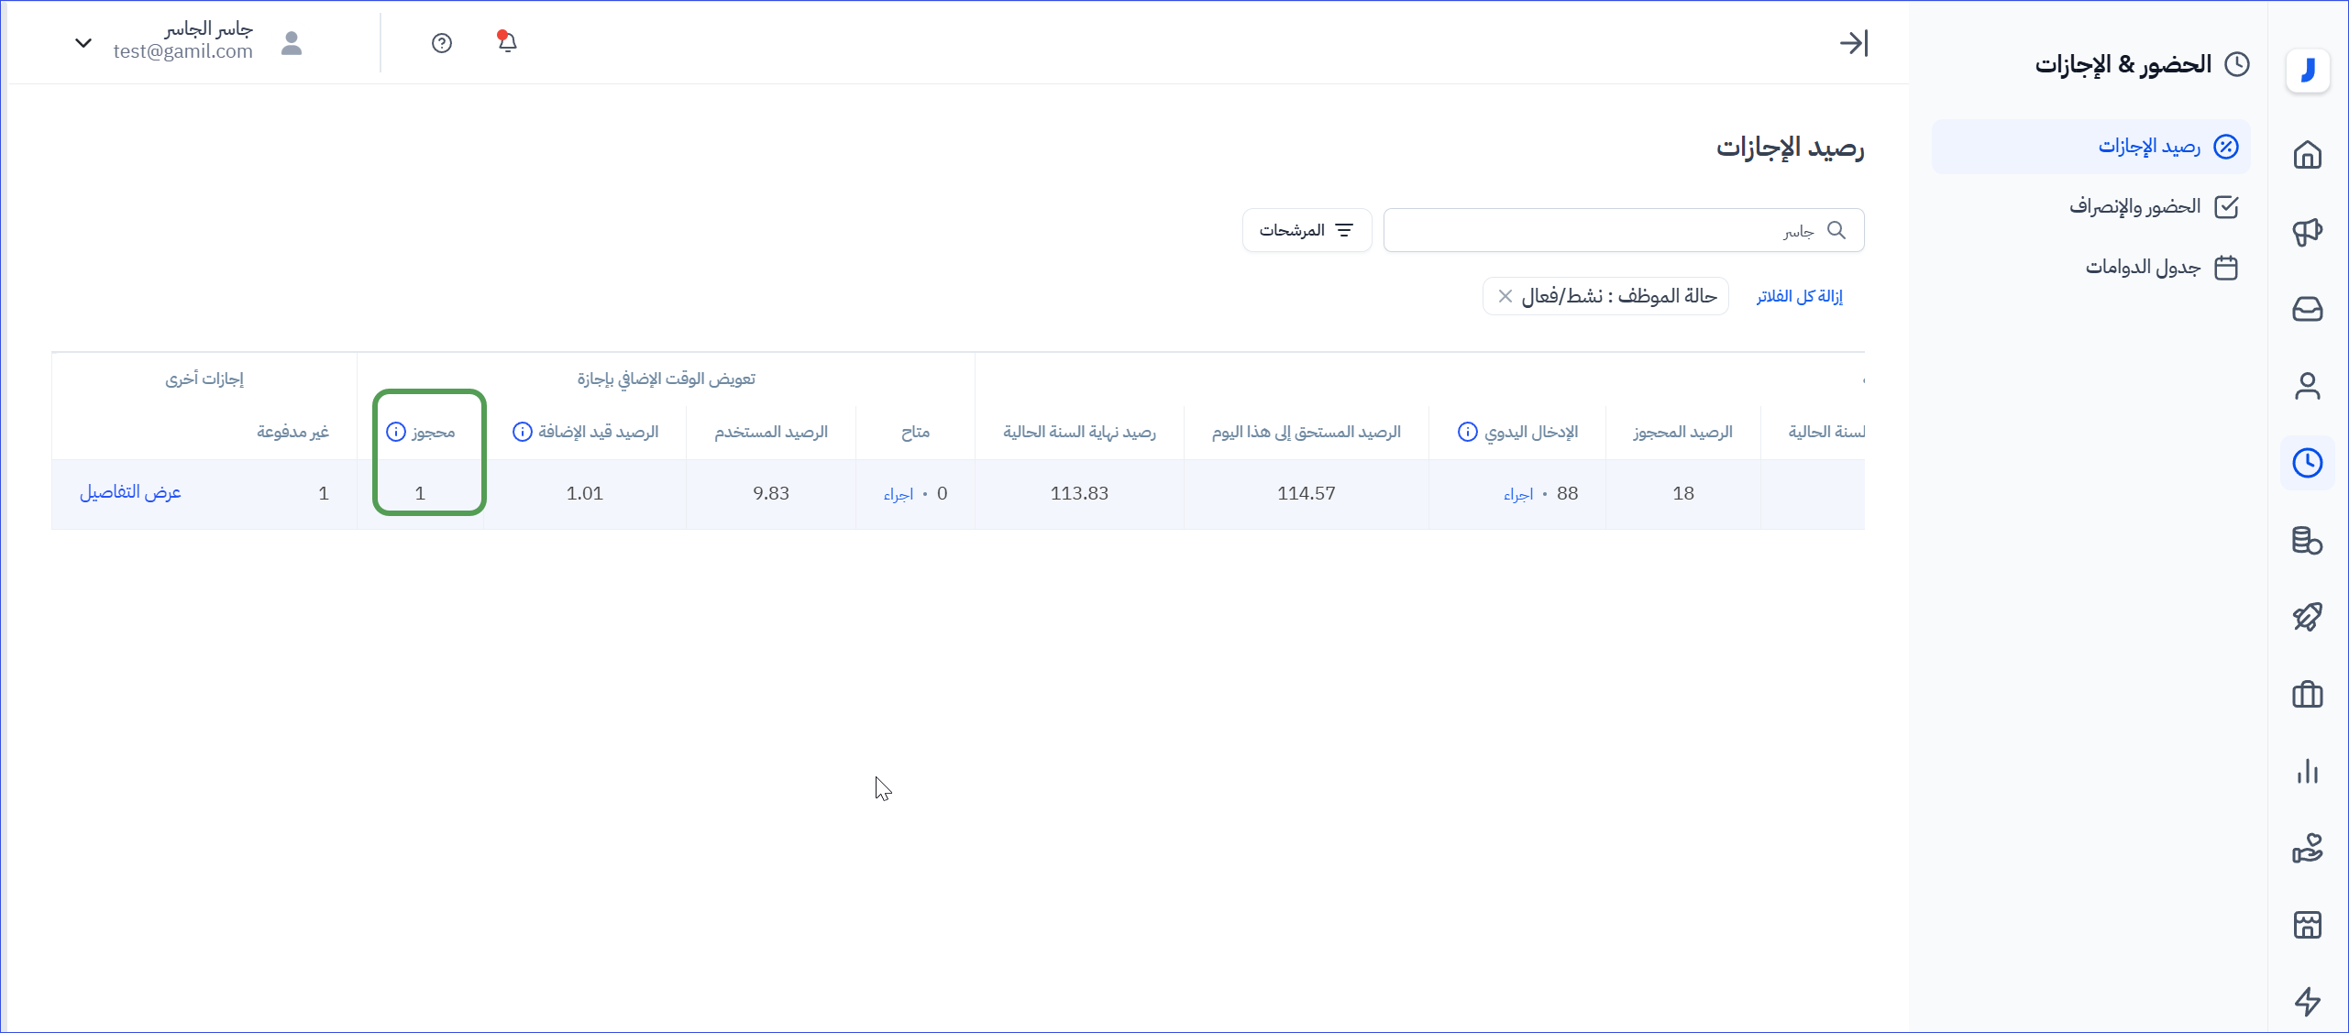Select جدول الدوامات menu item

point(2142,267)
